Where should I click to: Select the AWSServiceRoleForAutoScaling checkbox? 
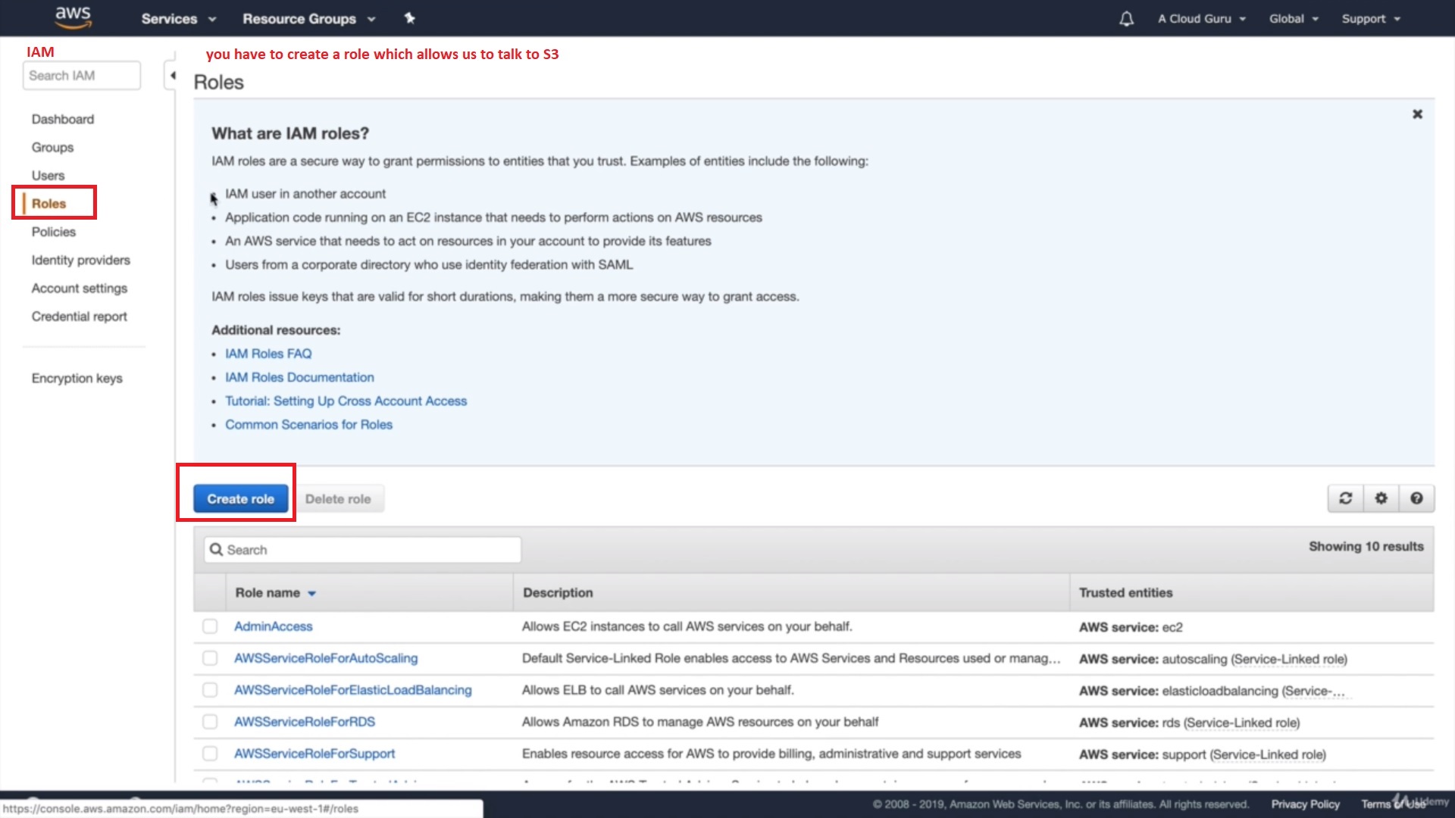[210, 658]
